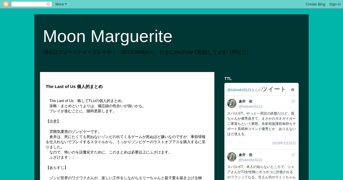This screenshot has height=180, width=343.
Task: Open the The Last of Us 個人的まとめ post title
Action: coord(74,87)
